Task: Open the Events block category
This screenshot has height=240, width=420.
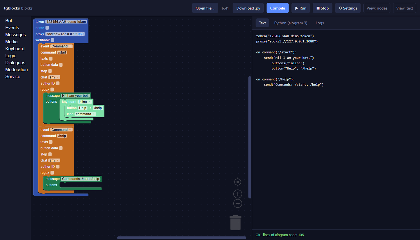Action: click(12, 28)
